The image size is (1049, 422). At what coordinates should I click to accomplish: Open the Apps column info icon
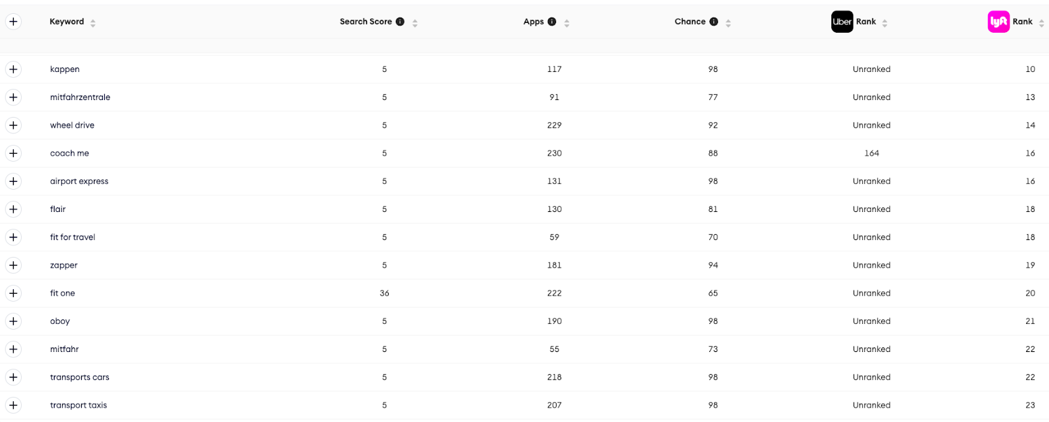pos(552,22)
